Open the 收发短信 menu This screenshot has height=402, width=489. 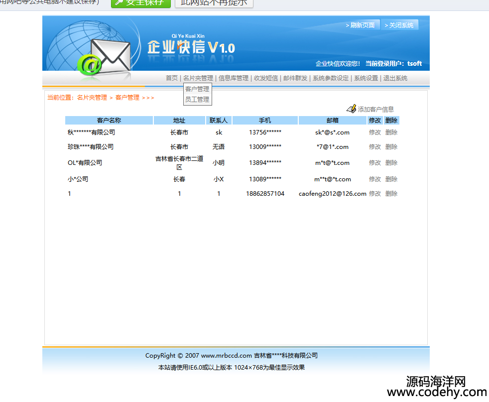[266, 78]
